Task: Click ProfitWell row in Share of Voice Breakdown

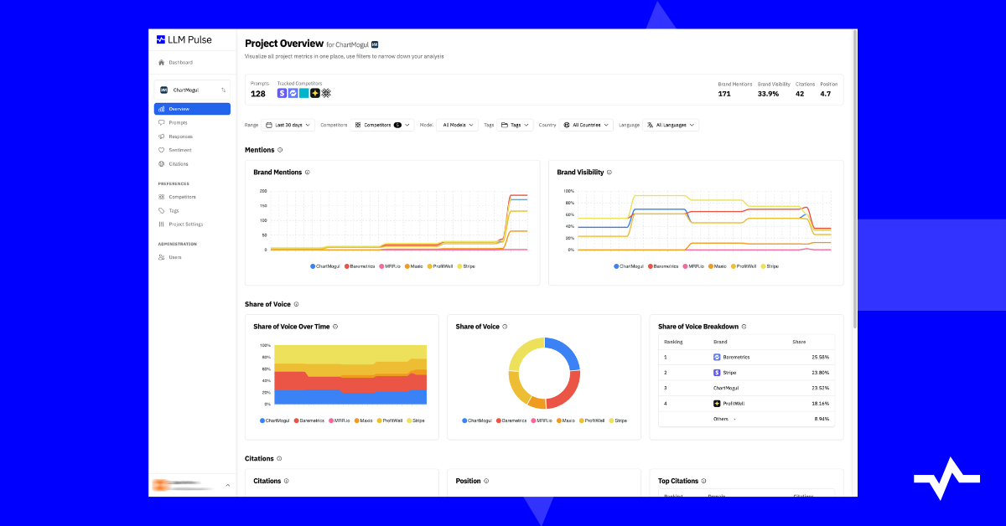Action: tap(746, 403)
